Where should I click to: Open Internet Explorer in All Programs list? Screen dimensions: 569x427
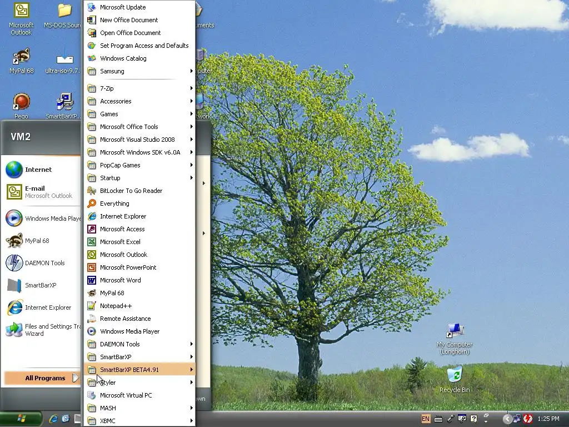point(139,216)
